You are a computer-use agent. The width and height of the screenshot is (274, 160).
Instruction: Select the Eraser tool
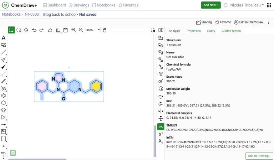50,30
